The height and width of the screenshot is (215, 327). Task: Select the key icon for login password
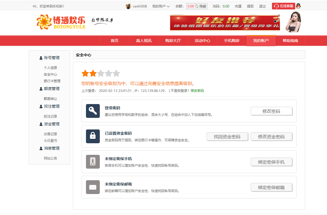click(x=93, y=111)
